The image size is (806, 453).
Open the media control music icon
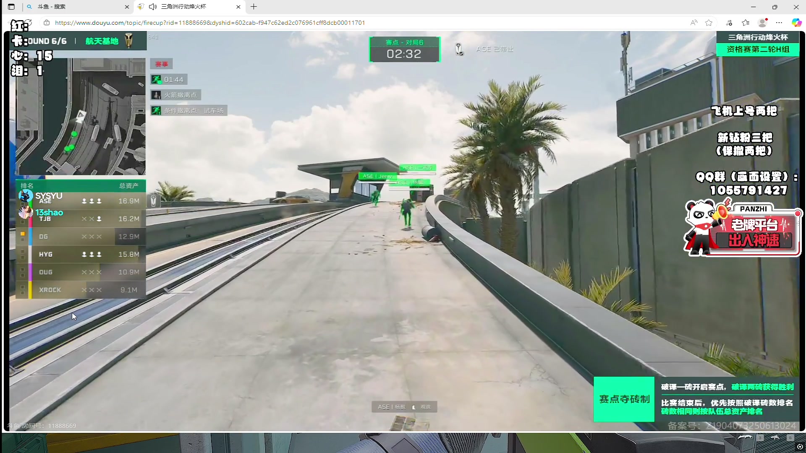pyautogui.click(x=729, y=23)
